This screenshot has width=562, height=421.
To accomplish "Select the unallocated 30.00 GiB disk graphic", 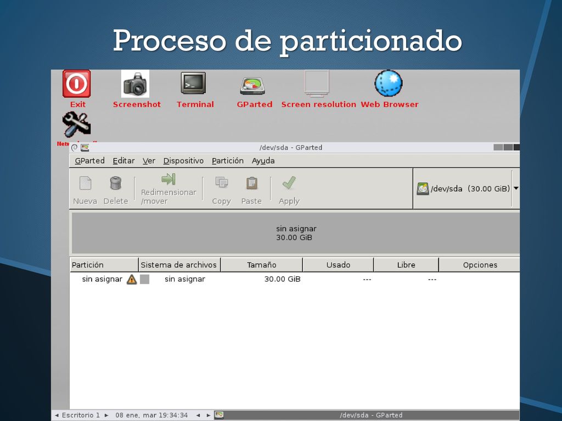I will point(296,233).
